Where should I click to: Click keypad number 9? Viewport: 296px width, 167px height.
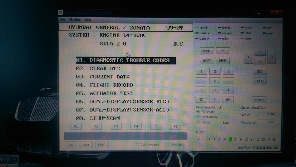click(228, 90)
